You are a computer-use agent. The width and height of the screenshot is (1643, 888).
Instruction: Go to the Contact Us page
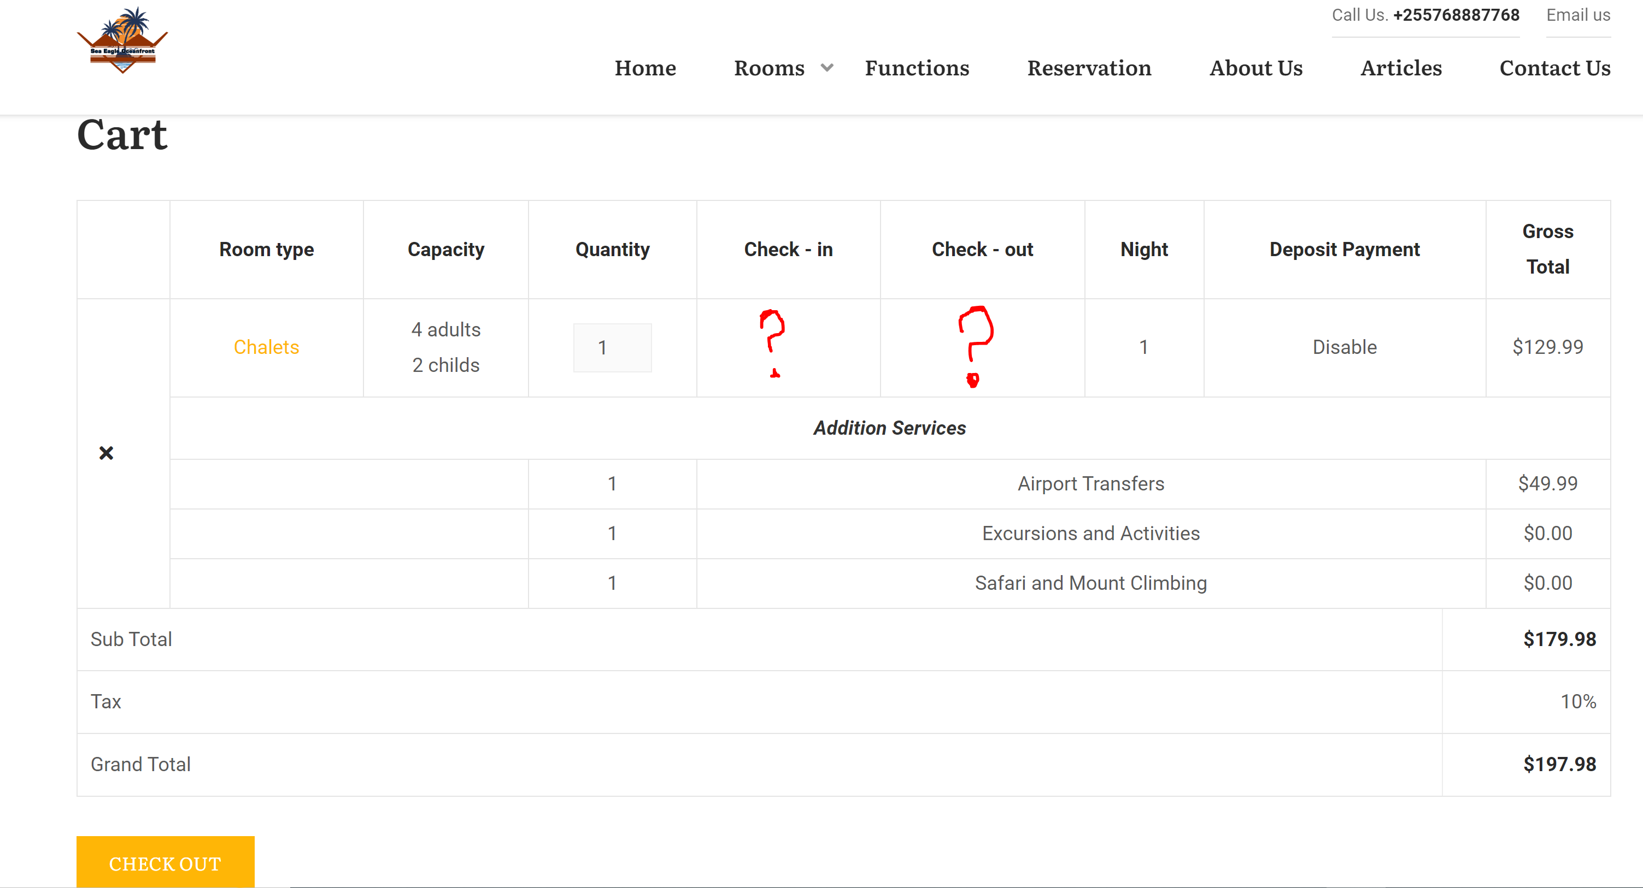tap(1555, 68)
